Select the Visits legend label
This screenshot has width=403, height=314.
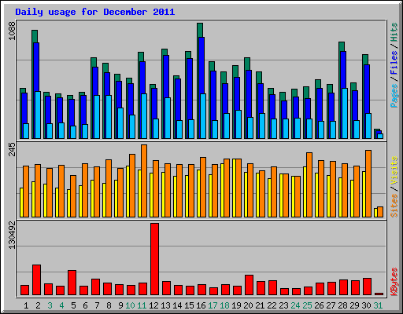[x=394, y=170]
